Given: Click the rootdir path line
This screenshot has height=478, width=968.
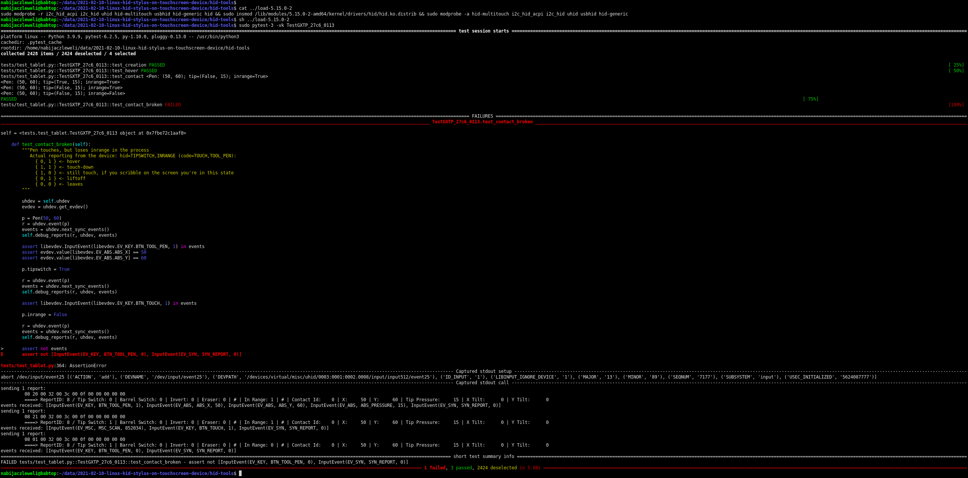Looking at the screenshot, I should click(125, 48).
